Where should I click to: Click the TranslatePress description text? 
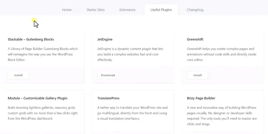coord(132,113)
